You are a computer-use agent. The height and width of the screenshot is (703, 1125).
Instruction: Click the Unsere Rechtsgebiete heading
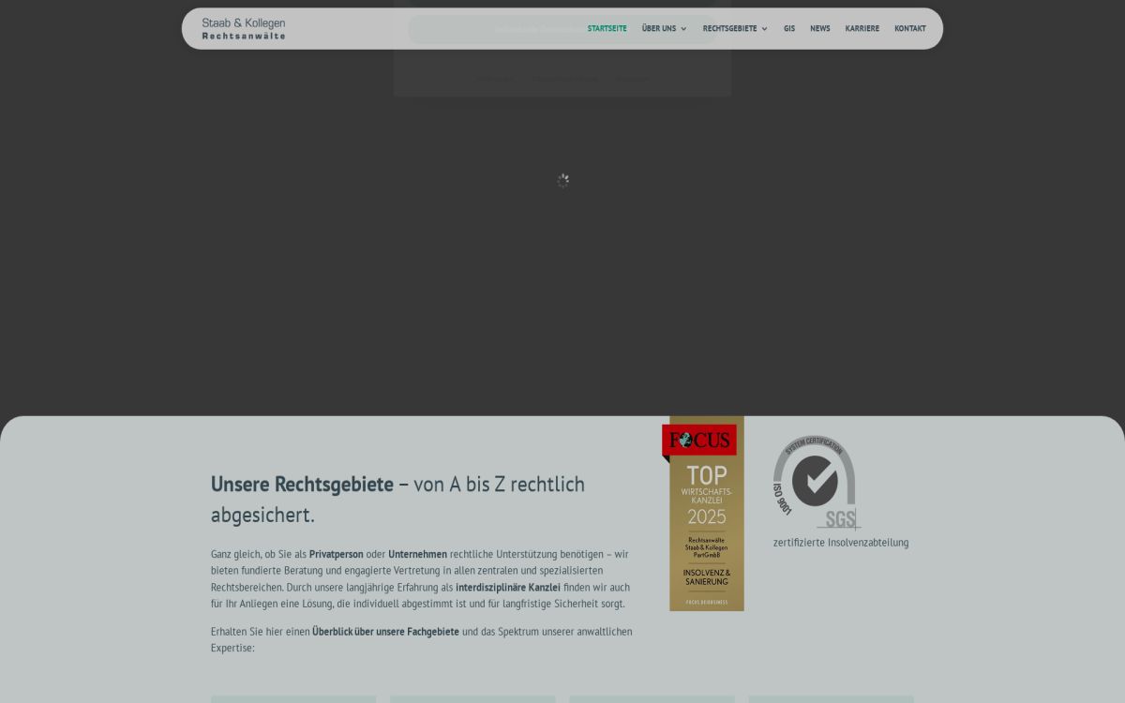pyautogui.click(x=302, y=485)
